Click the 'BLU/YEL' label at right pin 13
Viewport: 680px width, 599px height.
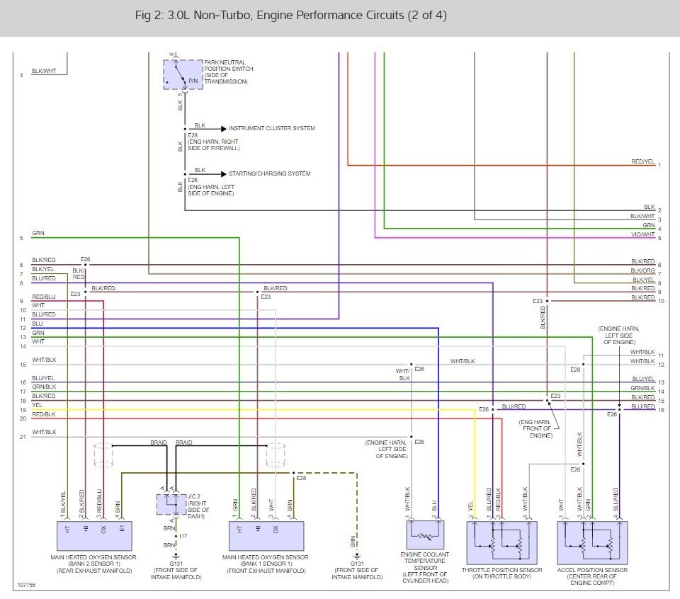click(644, 379)
